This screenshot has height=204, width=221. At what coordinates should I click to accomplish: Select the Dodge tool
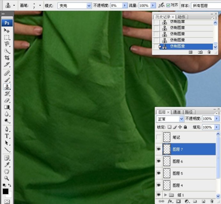point(7,121)
